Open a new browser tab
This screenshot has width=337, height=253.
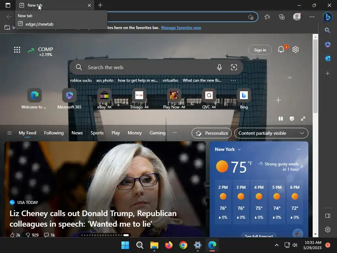pos(100,5)
